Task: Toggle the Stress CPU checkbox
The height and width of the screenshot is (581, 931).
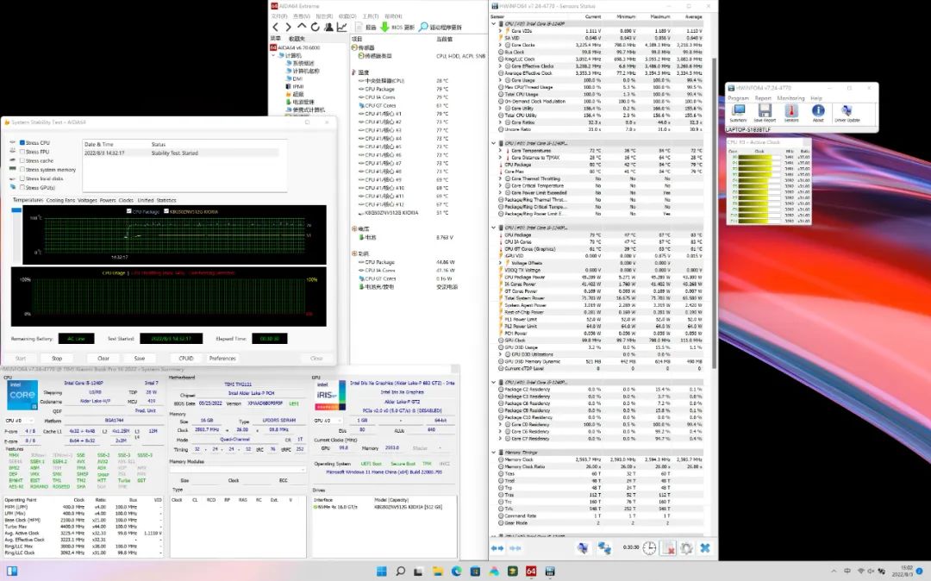Action: coord(22,142)
